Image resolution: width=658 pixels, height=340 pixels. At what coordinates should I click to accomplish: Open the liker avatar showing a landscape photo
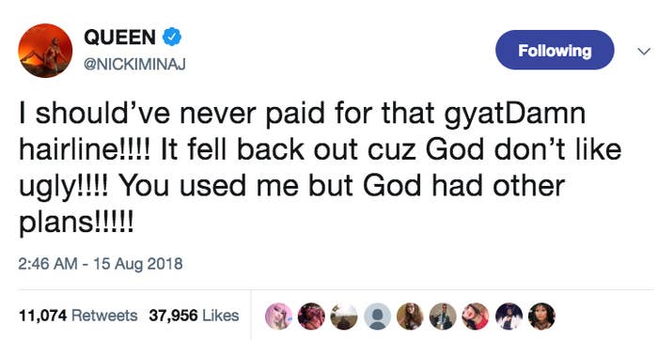(344, 317)
